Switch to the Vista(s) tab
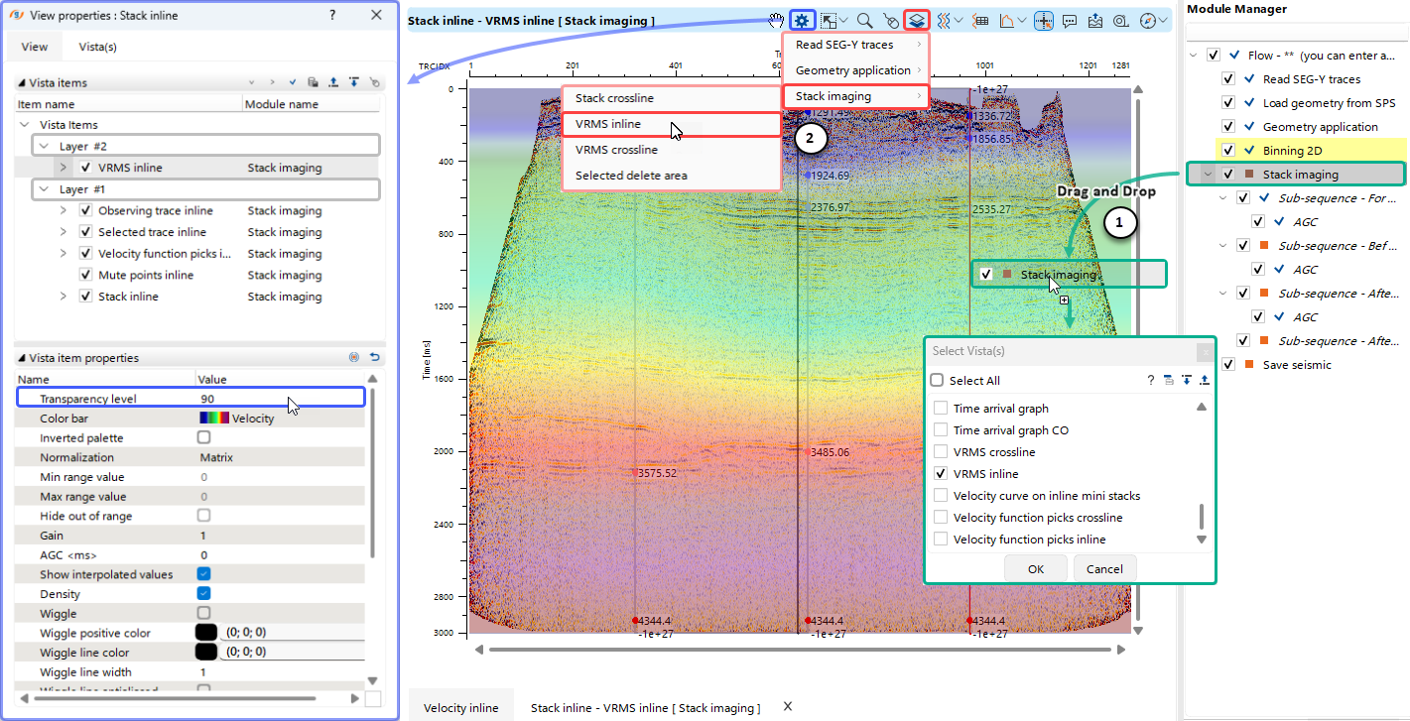The width and height of the screenshot is (1410, 721). pyautogui.click(x=98, y=47)
